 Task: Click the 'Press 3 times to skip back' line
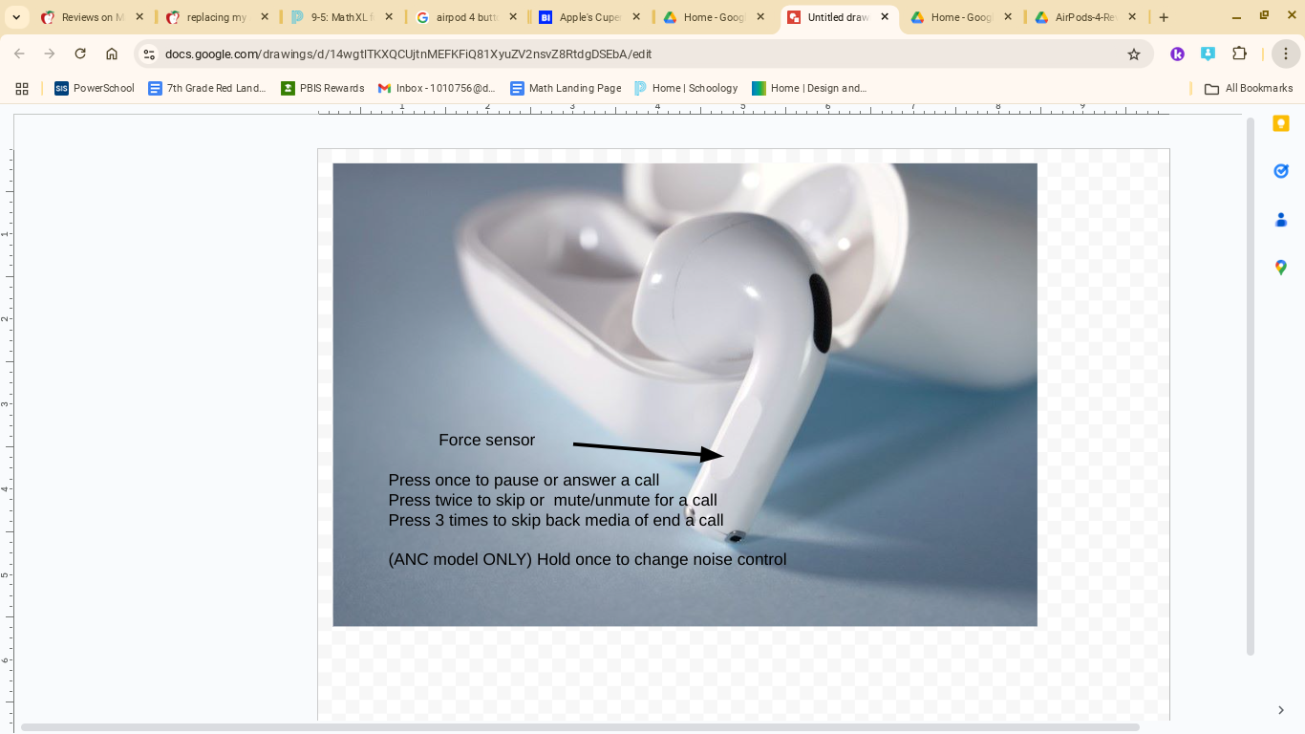coord(556,520)
